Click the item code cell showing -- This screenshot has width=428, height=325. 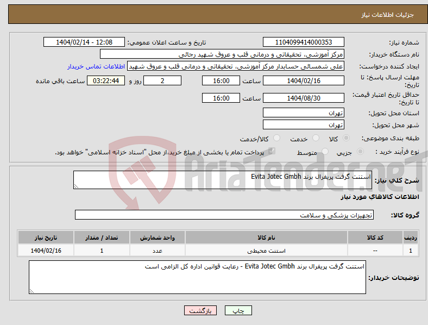pyautogui.click(x=375, y=251)
